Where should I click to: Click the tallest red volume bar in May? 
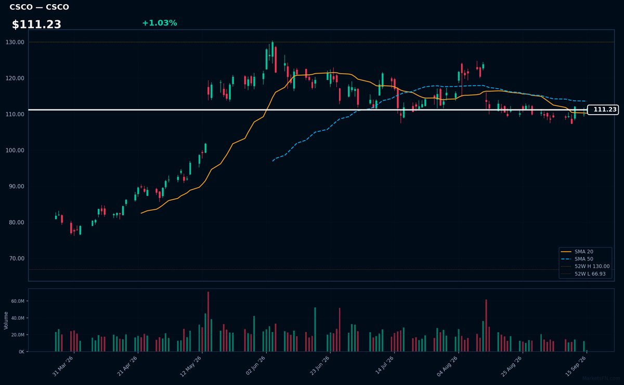[x=209, y=322]
